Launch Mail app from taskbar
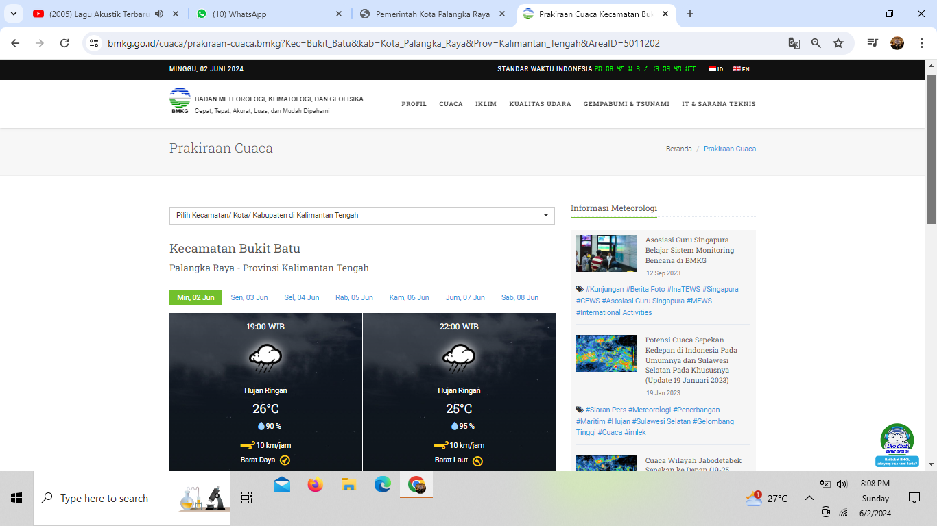 point(282,485)
